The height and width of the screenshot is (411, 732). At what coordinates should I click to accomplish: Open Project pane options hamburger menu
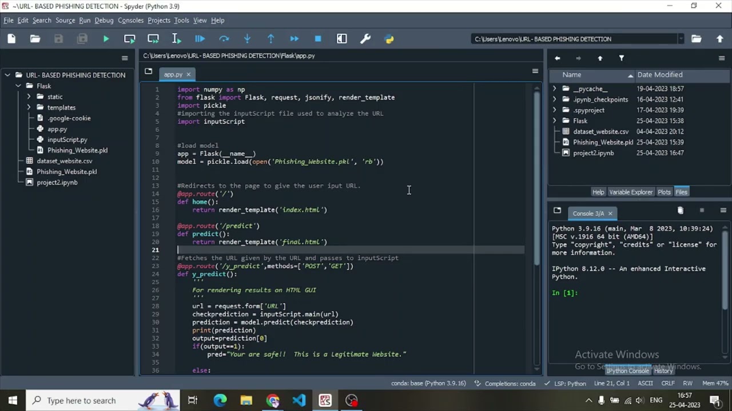click(x=125, y=58)
